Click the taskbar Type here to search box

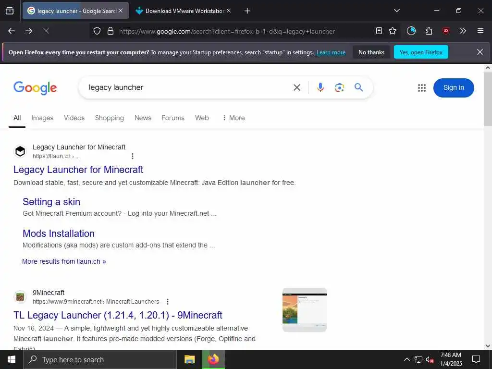pos(100,359)
